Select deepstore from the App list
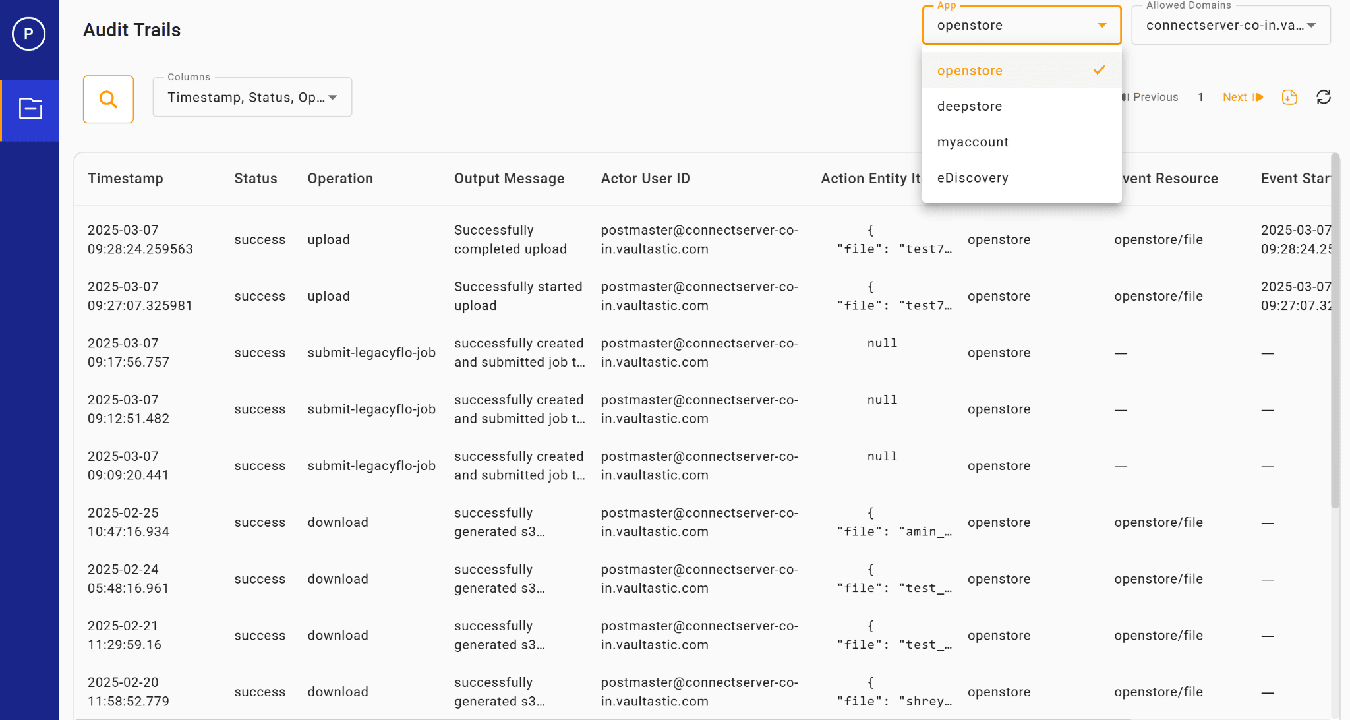Image resolution: width=1350 pixels, height=720 pixels. (970, 106)
